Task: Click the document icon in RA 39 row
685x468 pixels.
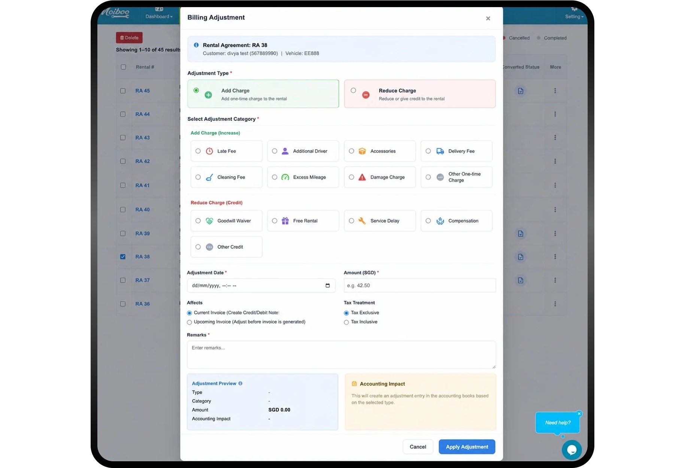Action: tap(521, 234)
